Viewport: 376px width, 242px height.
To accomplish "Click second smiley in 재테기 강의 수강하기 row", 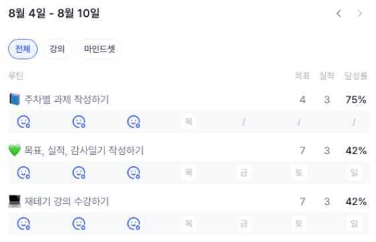I will pos(79,223).
